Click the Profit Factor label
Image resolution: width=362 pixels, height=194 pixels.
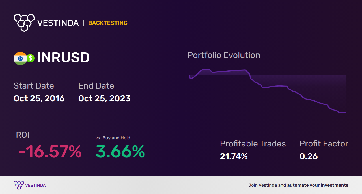[324, 144]
